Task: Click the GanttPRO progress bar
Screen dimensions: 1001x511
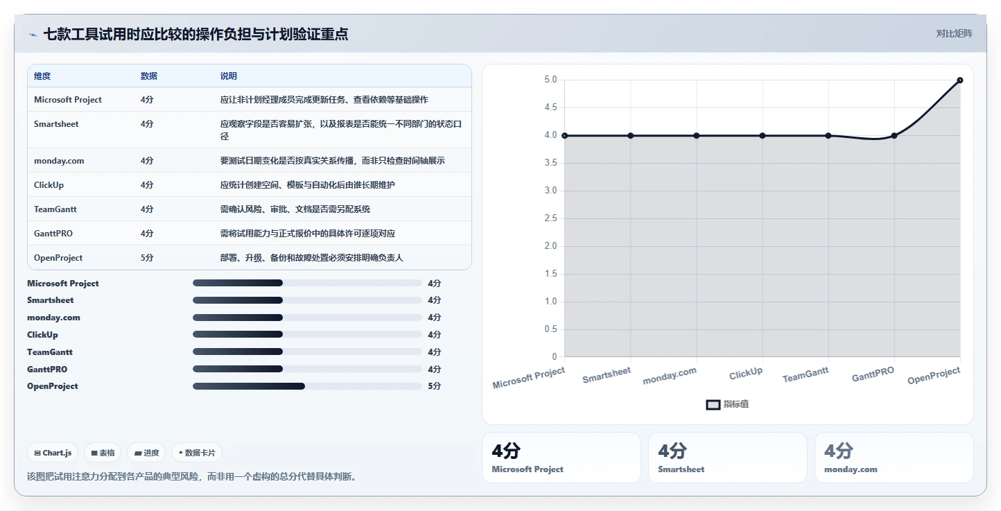Action: [x=307, y=369]
